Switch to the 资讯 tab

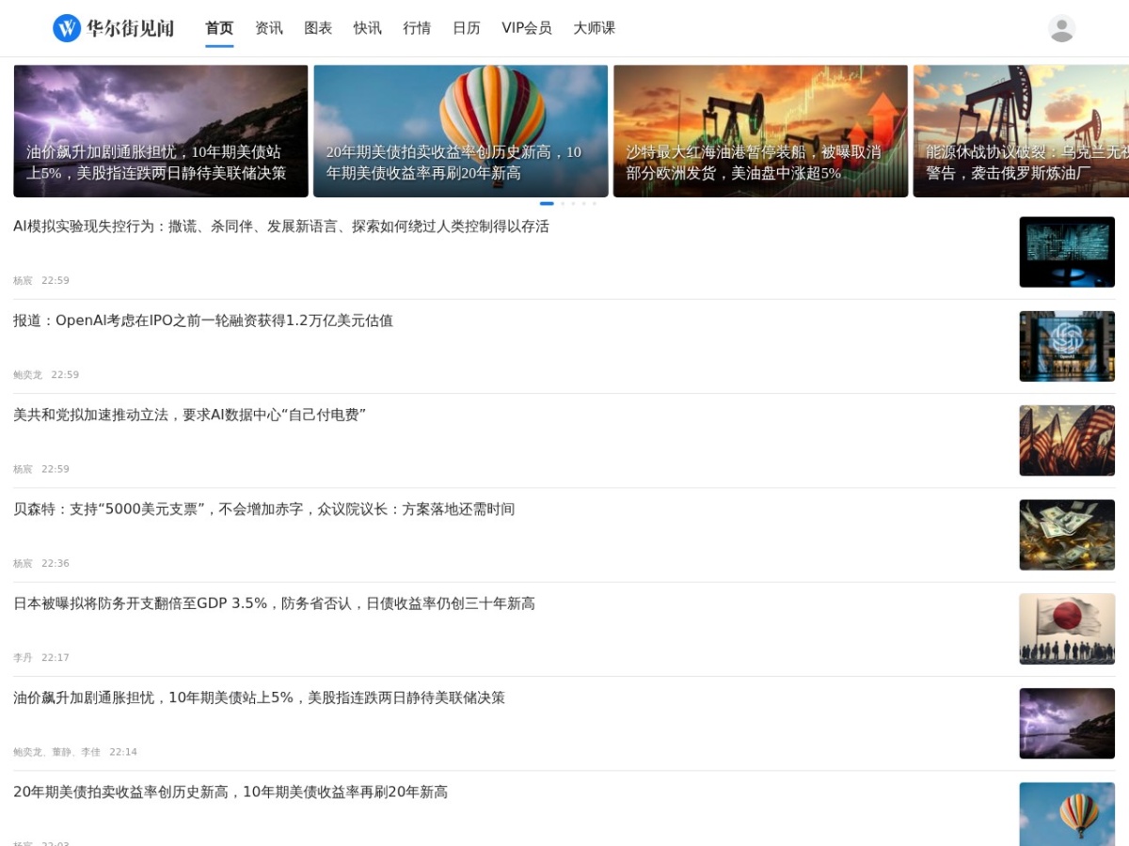pos(269,28)
